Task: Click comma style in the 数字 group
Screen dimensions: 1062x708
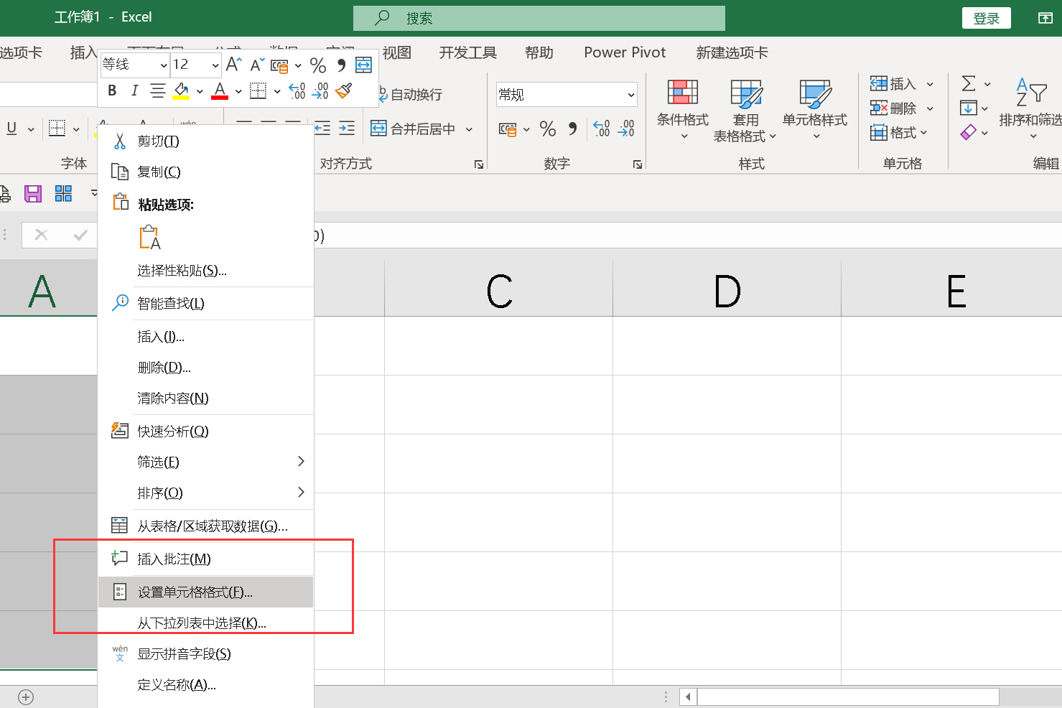Action: click(x=572, y=129)
